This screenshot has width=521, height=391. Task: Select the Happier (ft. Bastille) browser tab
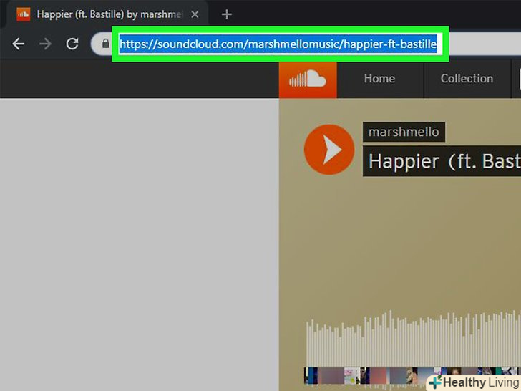click(108, 14)
